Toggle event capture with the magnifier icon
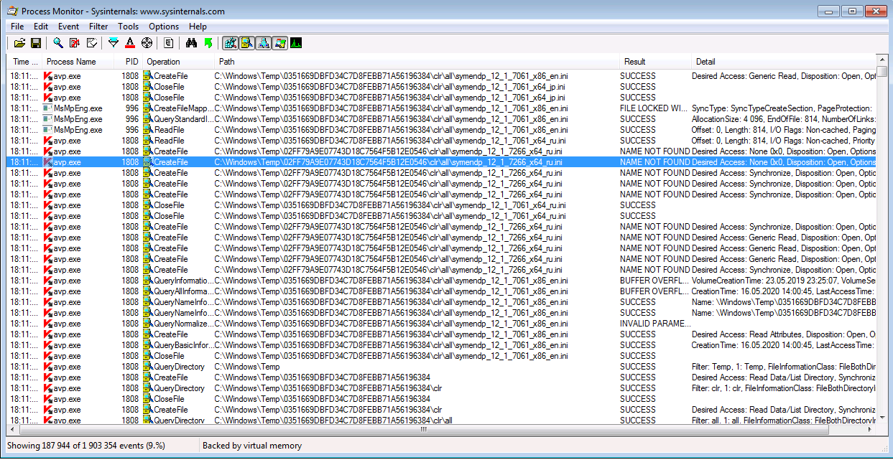Viewport: 893px width, 460px height. click(59, 43)
